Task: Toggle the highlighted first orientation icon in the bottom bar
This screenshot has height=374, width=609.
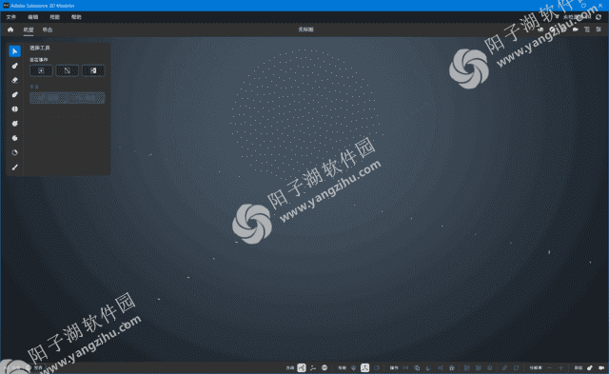Action: [302, 367]
